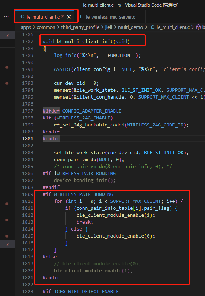This screenshot has height=296, width=205.
Task: Toggle breakpoint dot at line 1815
Action: (7, 236)
